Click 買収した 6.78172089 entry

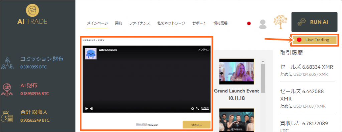(304, 124)
